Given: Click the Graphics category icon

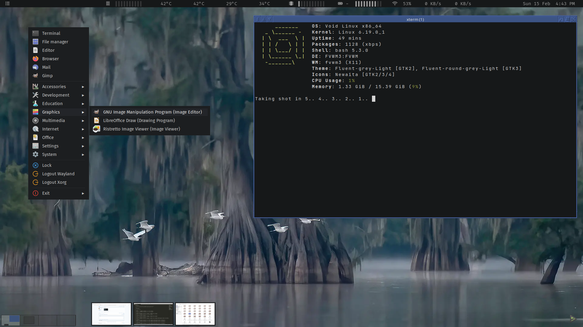Looking at the screenshot, I should 36,112.
